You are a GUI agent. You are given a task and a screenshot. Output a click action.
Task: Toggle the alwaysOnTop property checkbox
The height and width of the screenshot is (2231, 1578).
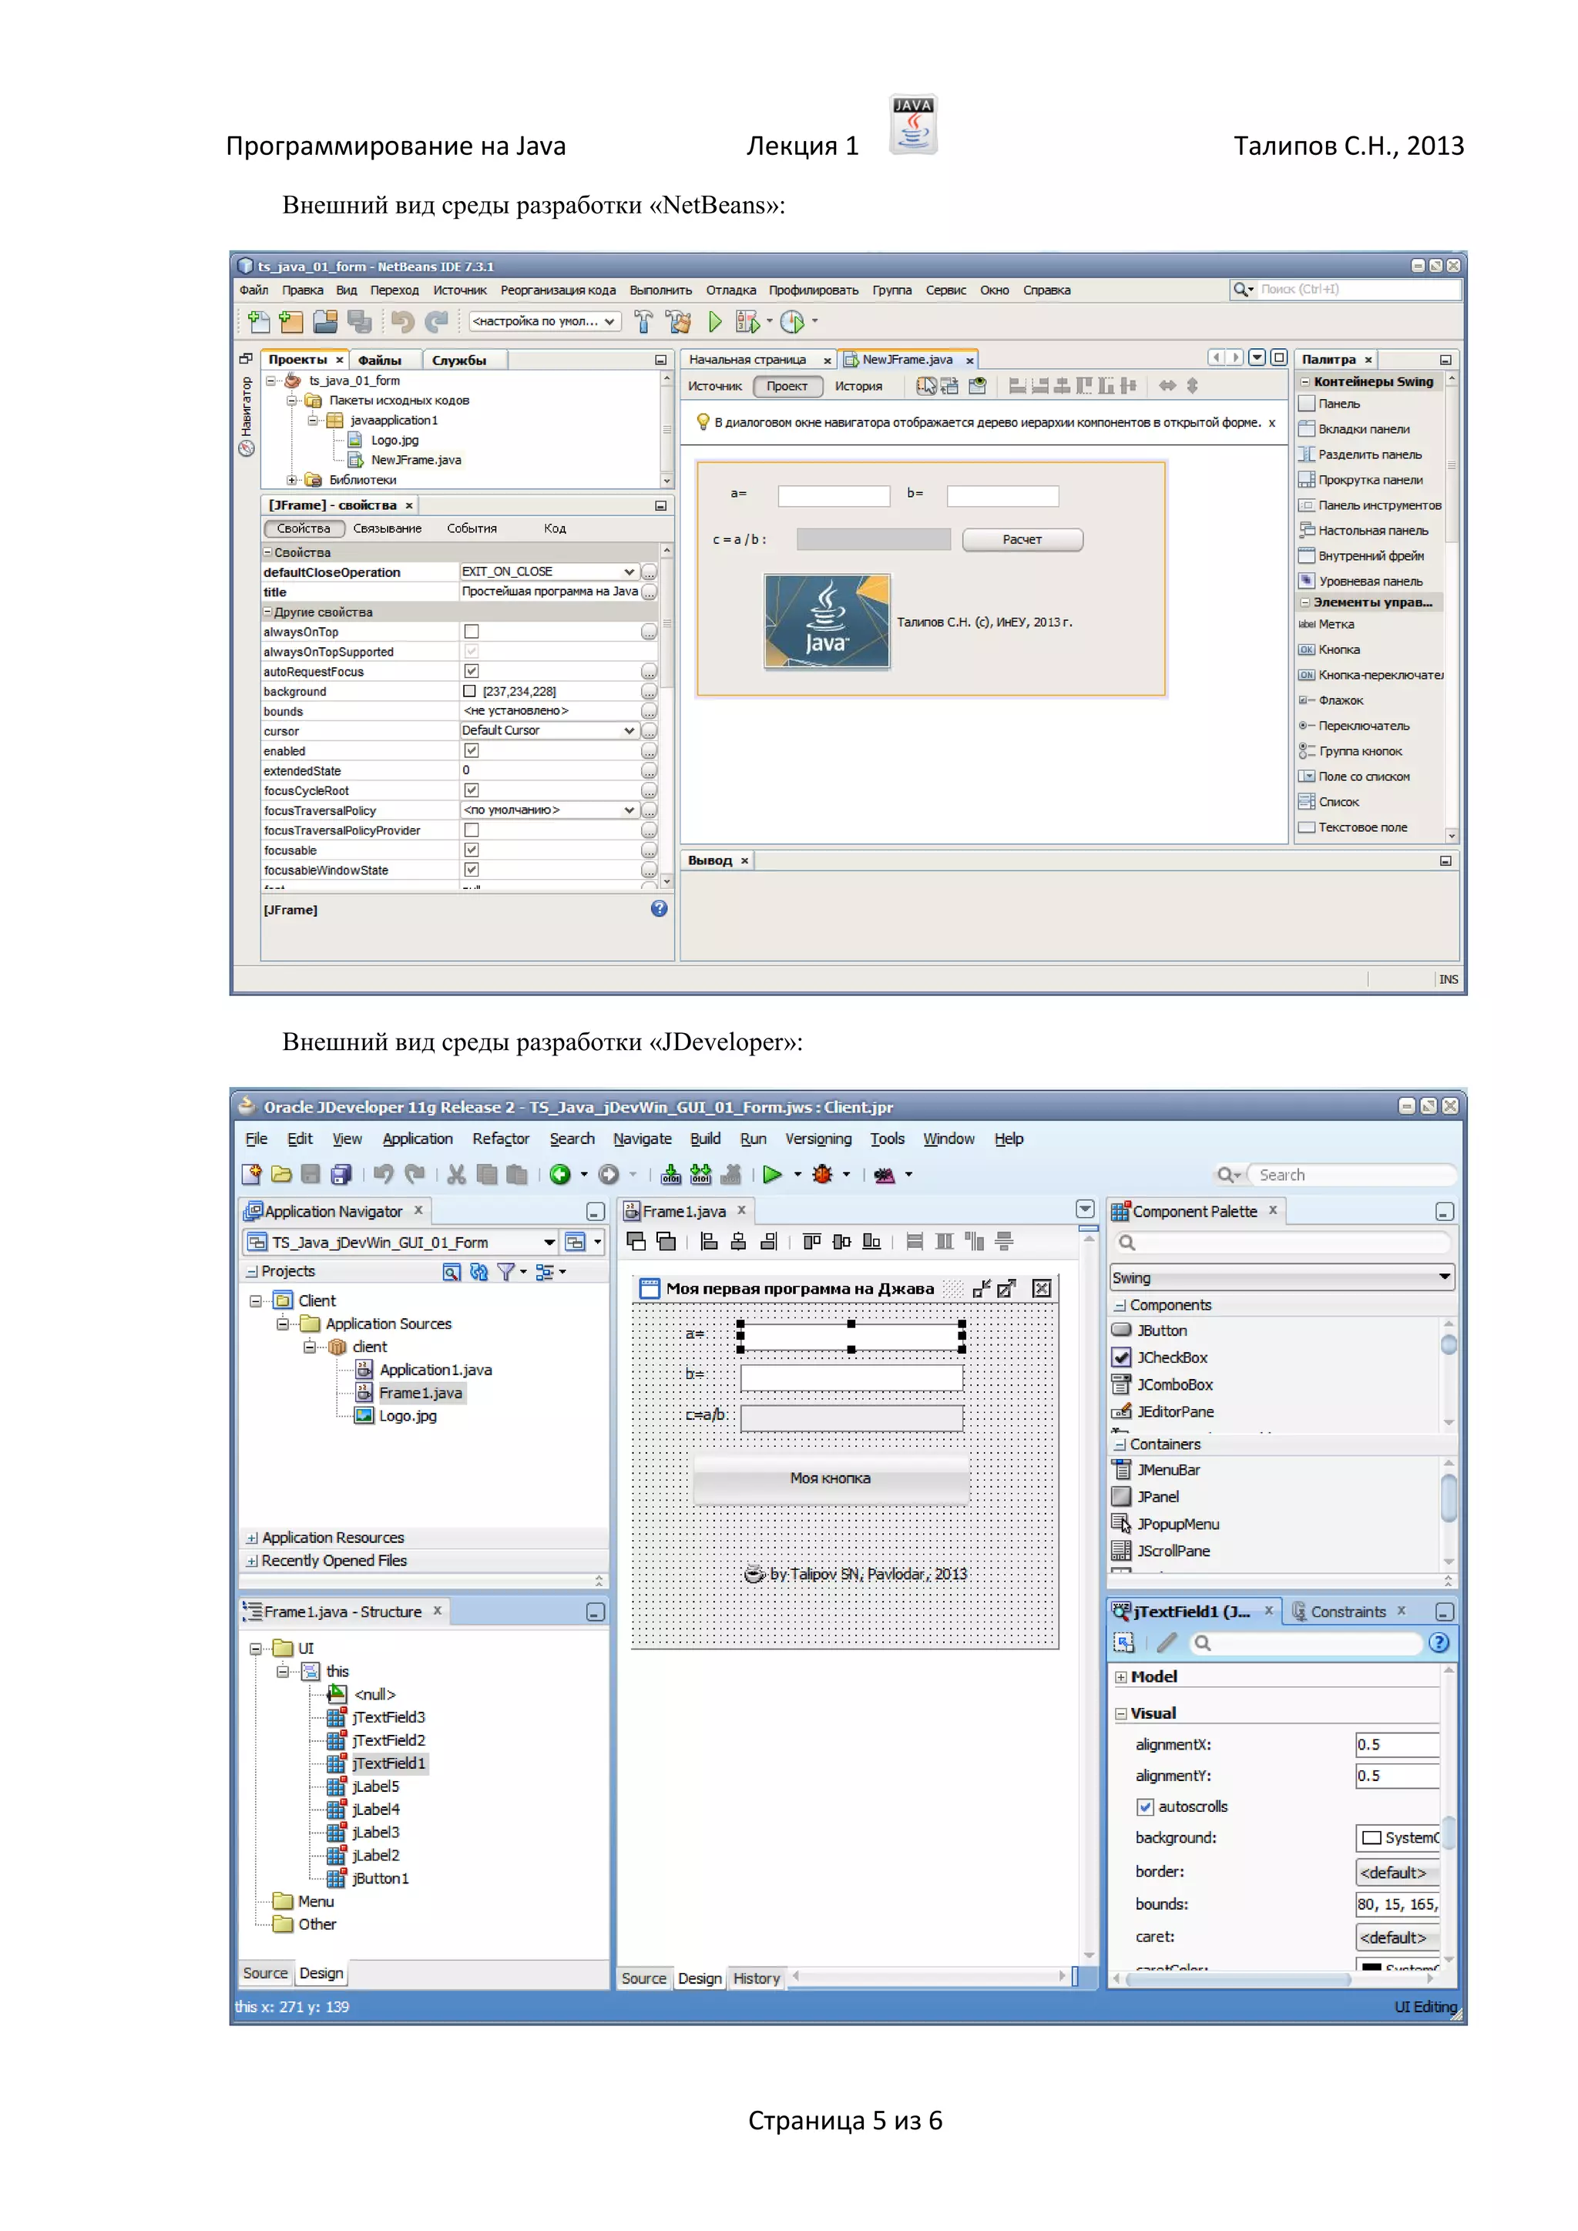click(x=472, y=632)
